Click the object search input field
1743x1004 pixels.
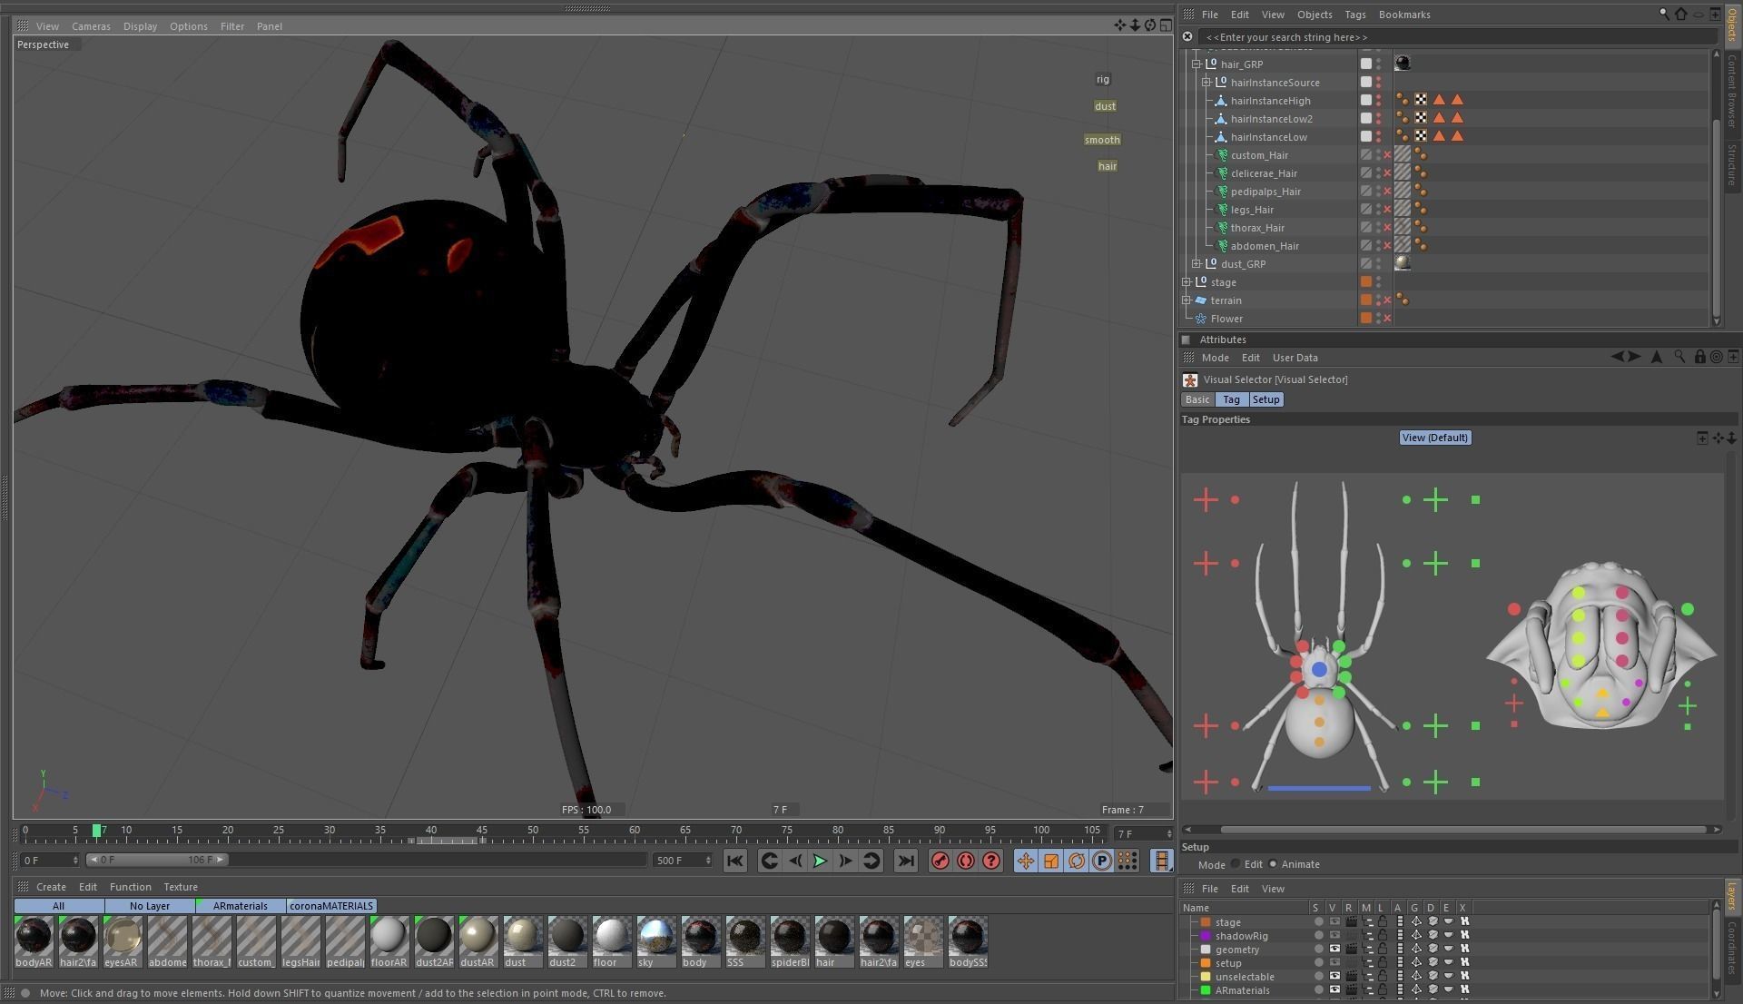point(1458,37)
